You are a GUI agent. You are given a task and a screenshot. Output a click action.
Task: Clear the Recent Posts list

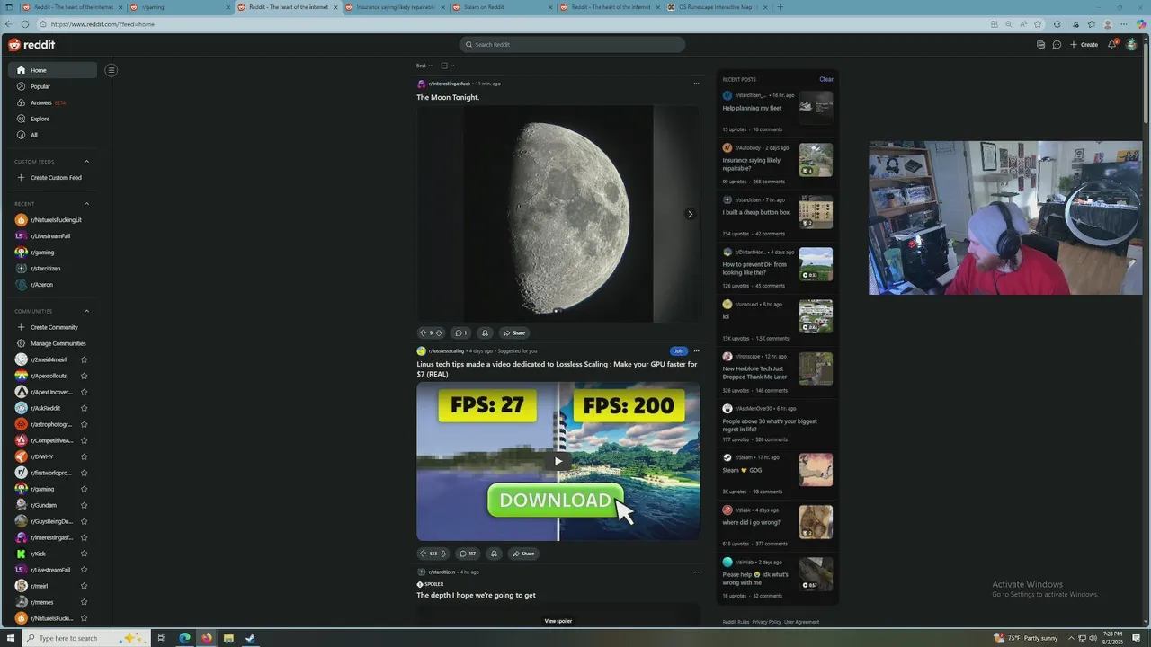click(x=825, y=79)
